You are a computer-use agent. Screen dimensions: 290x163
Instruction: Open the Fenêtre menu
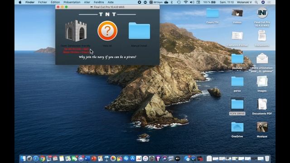pos(99,2)
